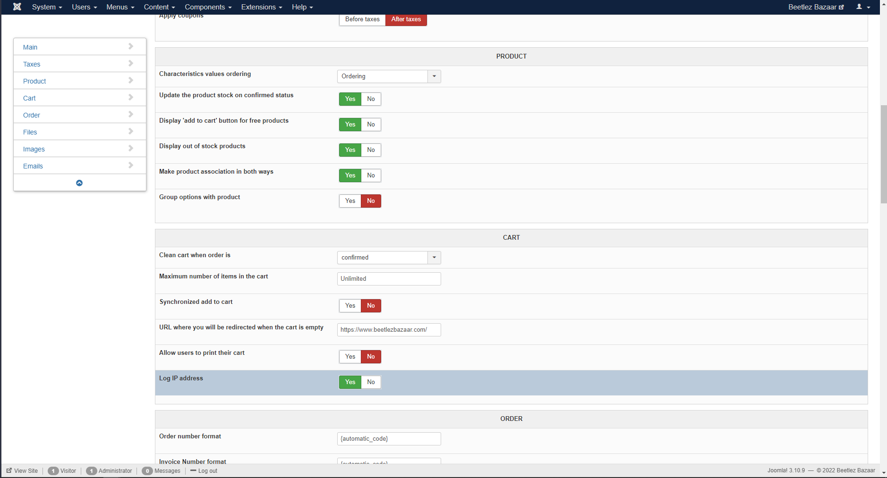Click the chevron arrow in the Images row
Screen dimensions: 887x478
coord(131,148)
